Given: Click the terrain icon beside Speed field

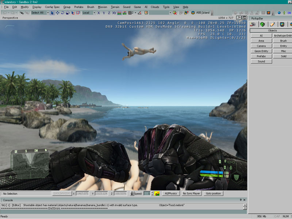Looking at the screenshot, I should (x=157, y=193).
